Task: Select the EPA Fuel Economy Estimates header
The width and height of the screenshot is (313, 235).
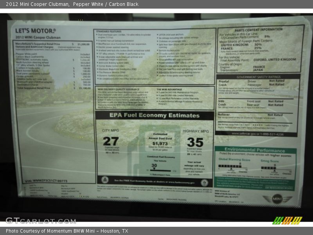Action: pos(154,116)
